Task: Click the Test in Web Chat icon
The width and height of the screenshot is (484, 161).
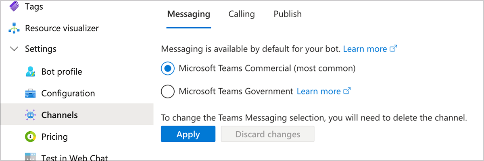Action: pyautogui.click(x=31, y=157)
